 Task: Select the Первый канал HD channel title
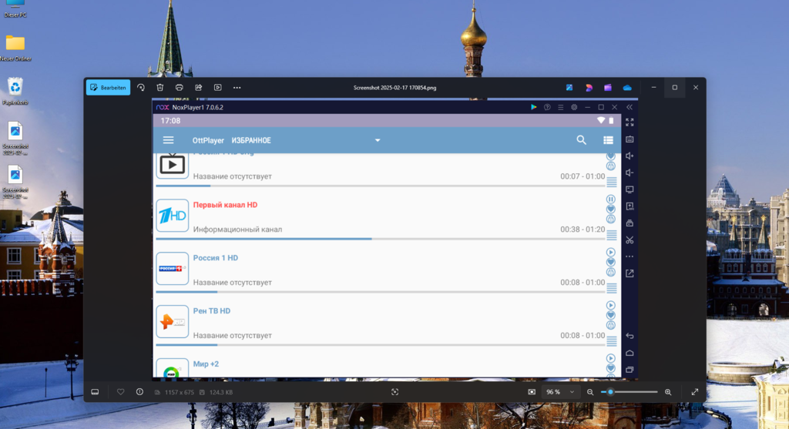tap(226, 205)
